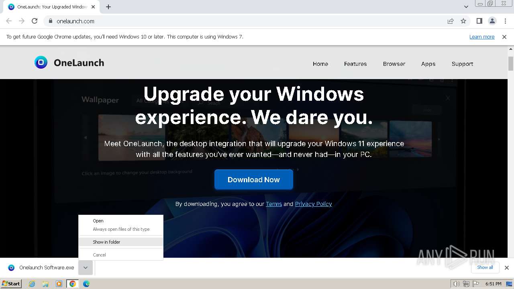Open Action Center flag tray icon
This screenshot has width=514, height=289.
[x=476, y=284]
